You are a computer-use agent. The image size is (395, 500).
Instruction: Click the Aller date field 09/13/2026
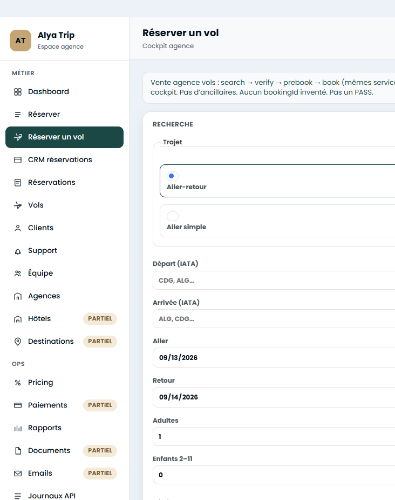274,357
